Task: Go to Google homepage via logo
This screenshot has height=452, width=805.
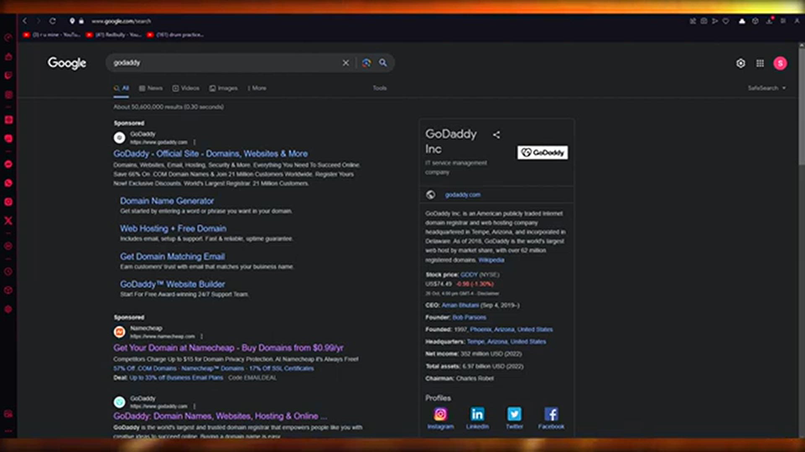Action: [67, 63]
